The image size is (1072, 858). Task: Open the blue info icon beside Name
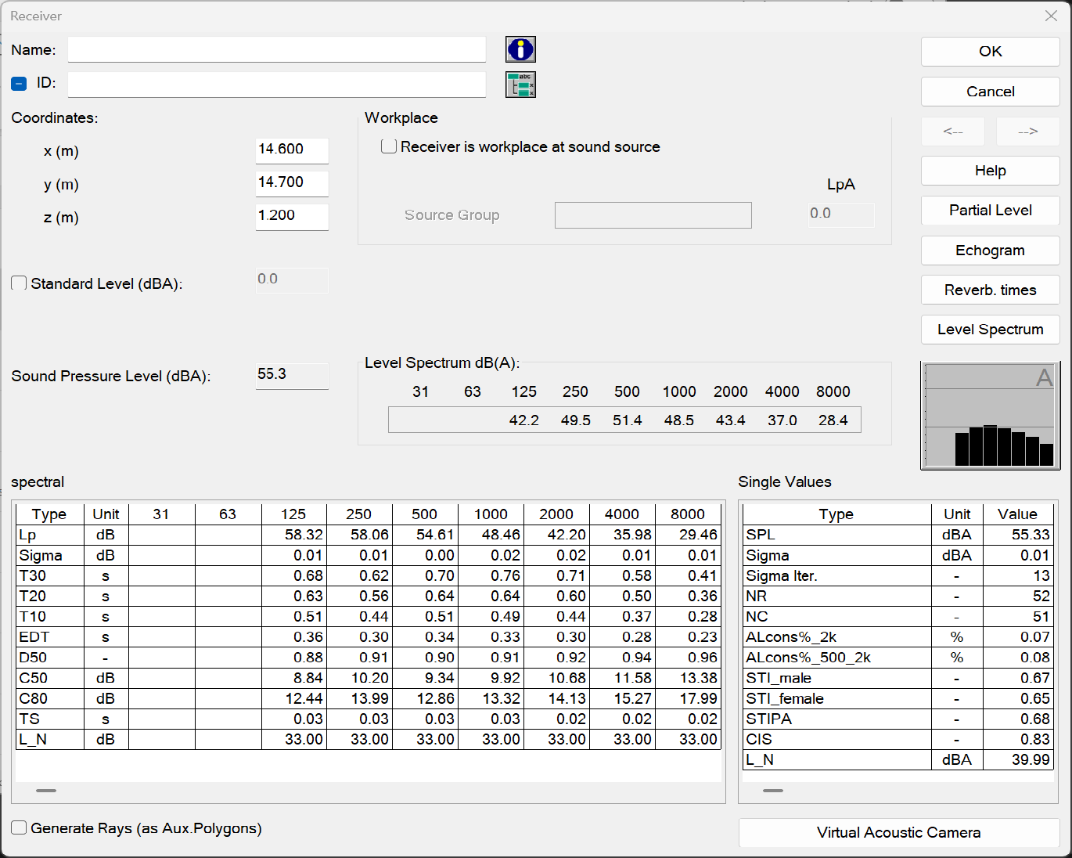click(x=520, y=49)
